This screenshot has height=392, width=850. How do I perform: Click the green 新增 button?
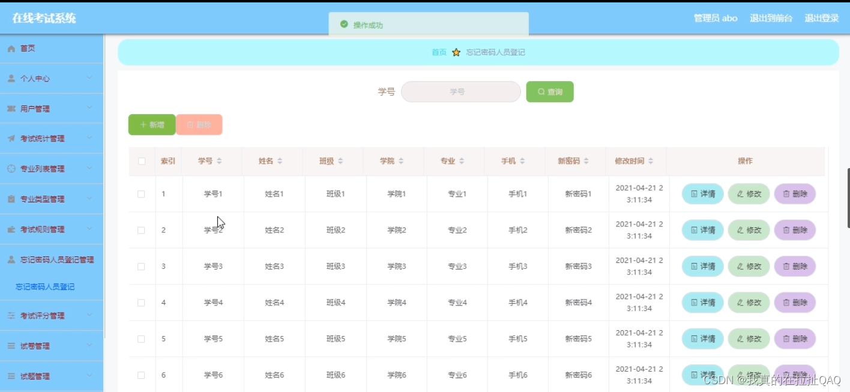pyautogui.click(x=152, y=125)
